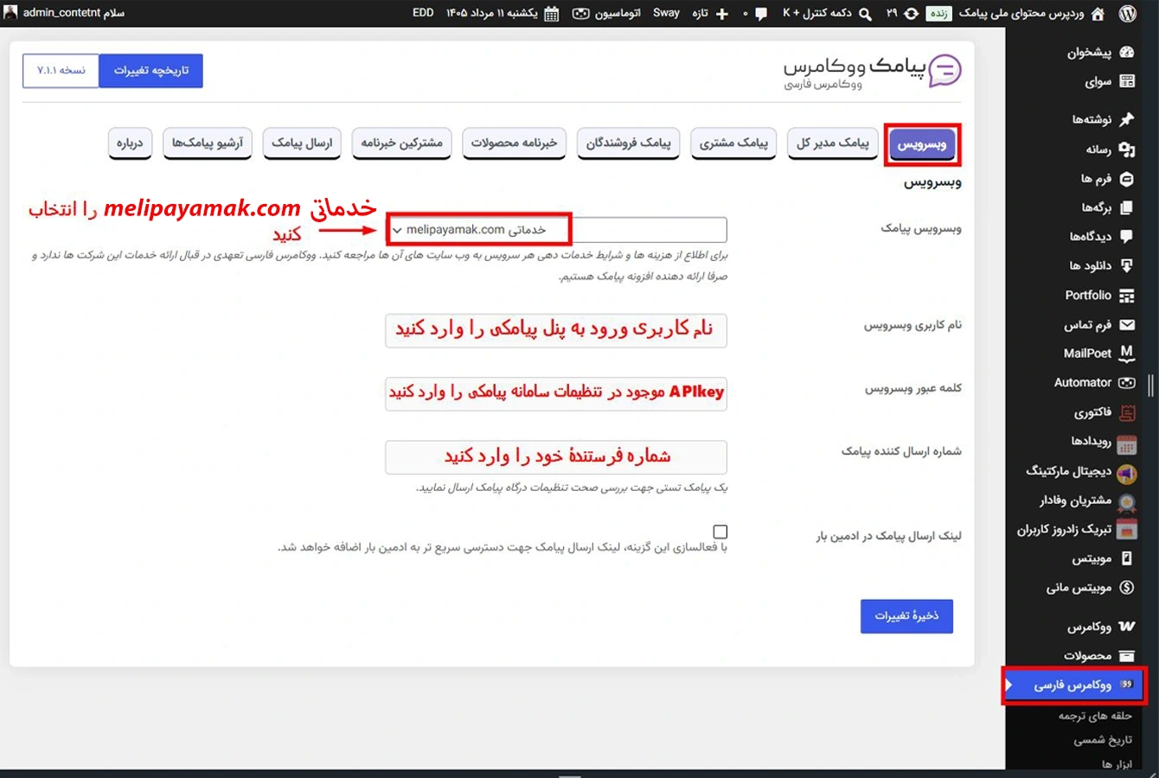Open the search magnifier icon in admin bar
The image size is (1159, 778).
tap(865, 14)
